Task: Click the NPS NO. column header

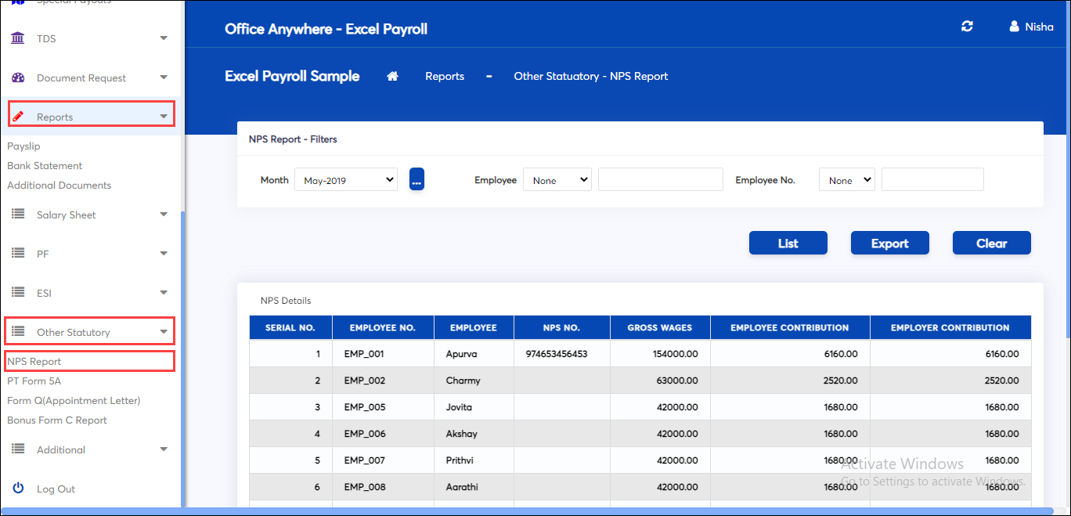Action: point(561,327)
